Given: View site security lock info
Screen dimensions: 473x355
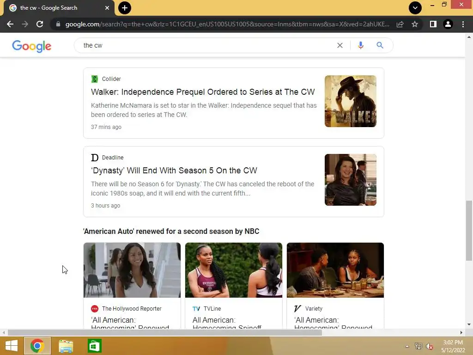Looking at the screenshot, I should click(58, 24).
